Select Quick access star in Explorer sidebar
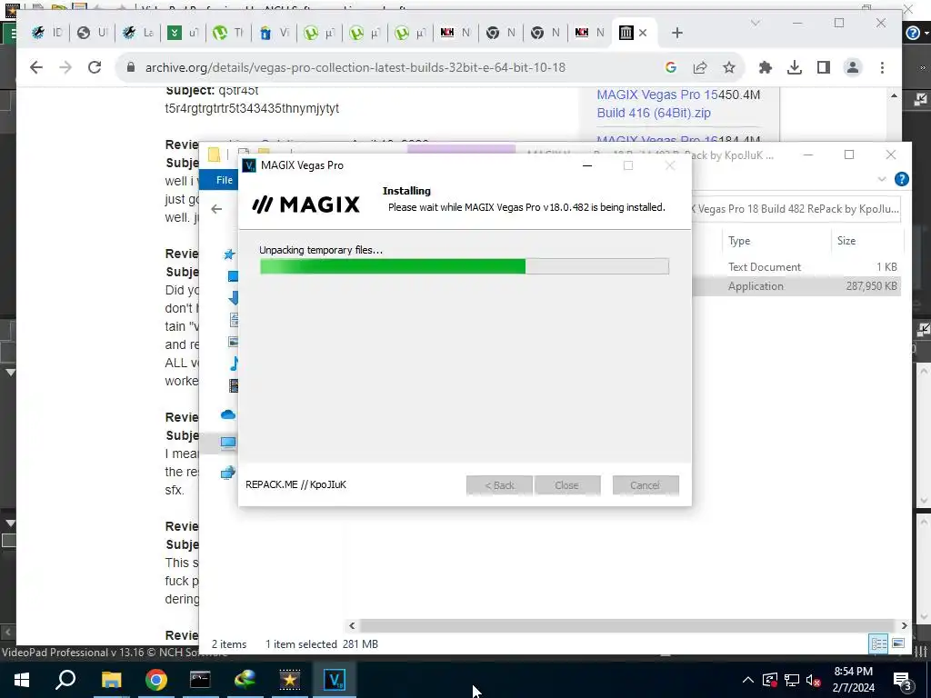This screenshot has height=698, width=931. 229,254
